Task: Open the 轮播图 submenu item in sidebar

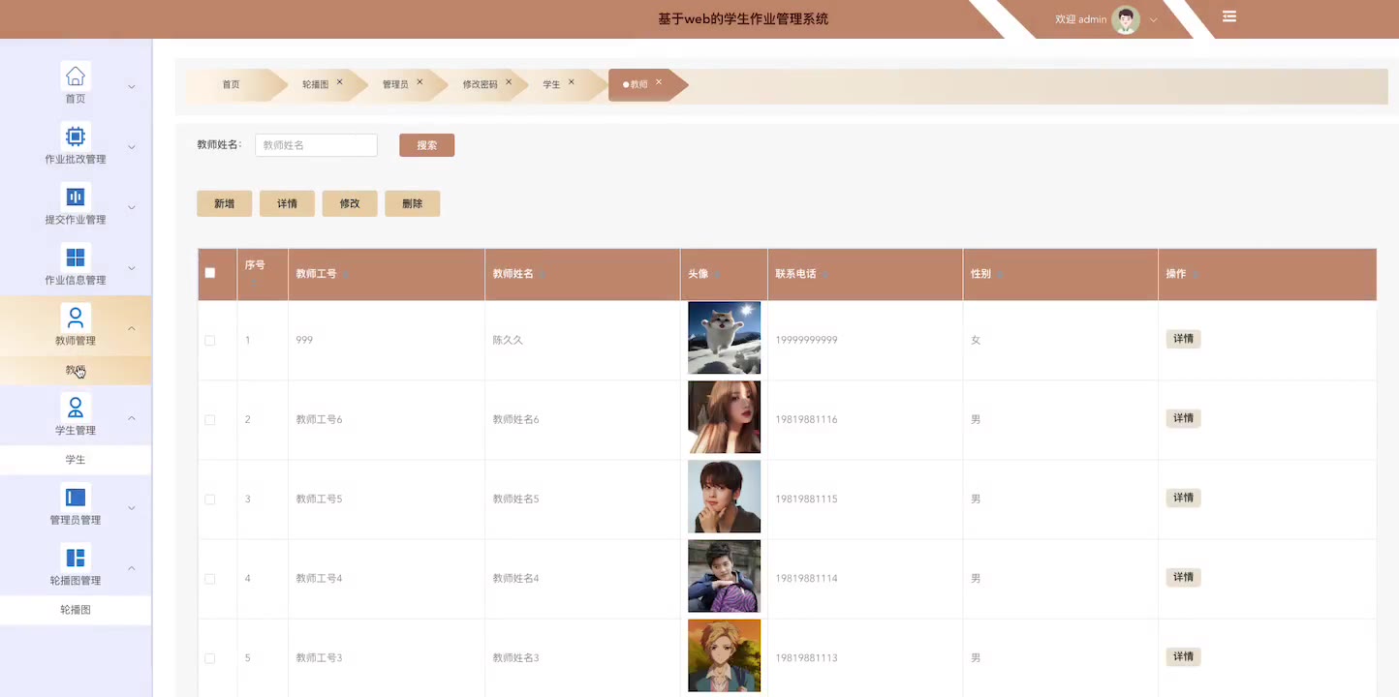Action: tap(76, 610)
